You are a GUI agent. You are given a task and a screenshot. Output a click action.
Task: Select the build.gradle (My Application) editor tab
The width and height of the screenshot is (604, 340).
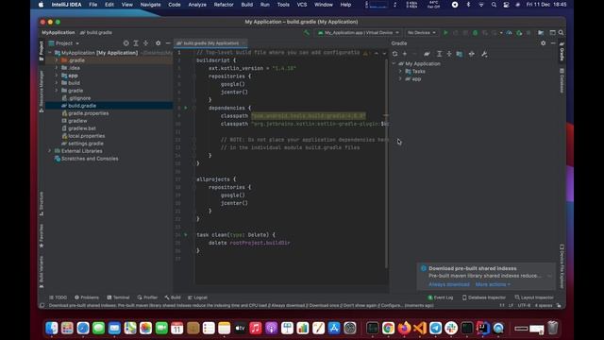(x=210, y=43)
